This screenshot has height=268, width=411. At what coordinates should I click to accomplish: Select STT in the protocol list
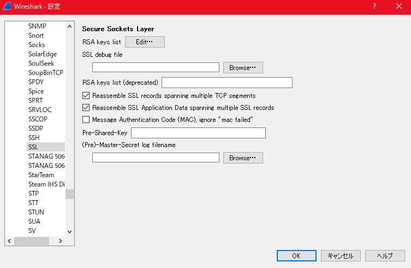33,203
